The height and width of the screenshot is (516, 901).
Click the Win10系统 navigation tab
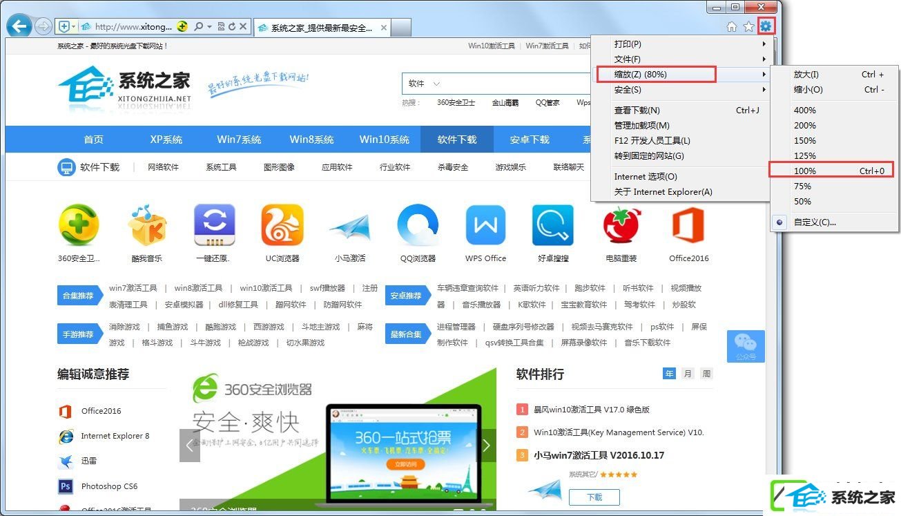(384, 140)
